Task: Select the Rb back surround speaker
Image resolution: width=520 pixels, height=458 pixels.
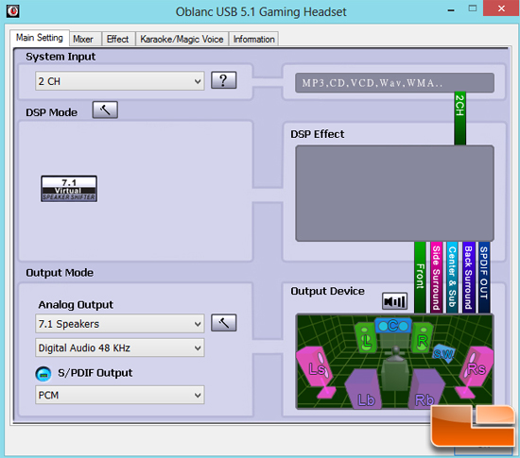Action: pyautogui.click(x=426, y=389)
